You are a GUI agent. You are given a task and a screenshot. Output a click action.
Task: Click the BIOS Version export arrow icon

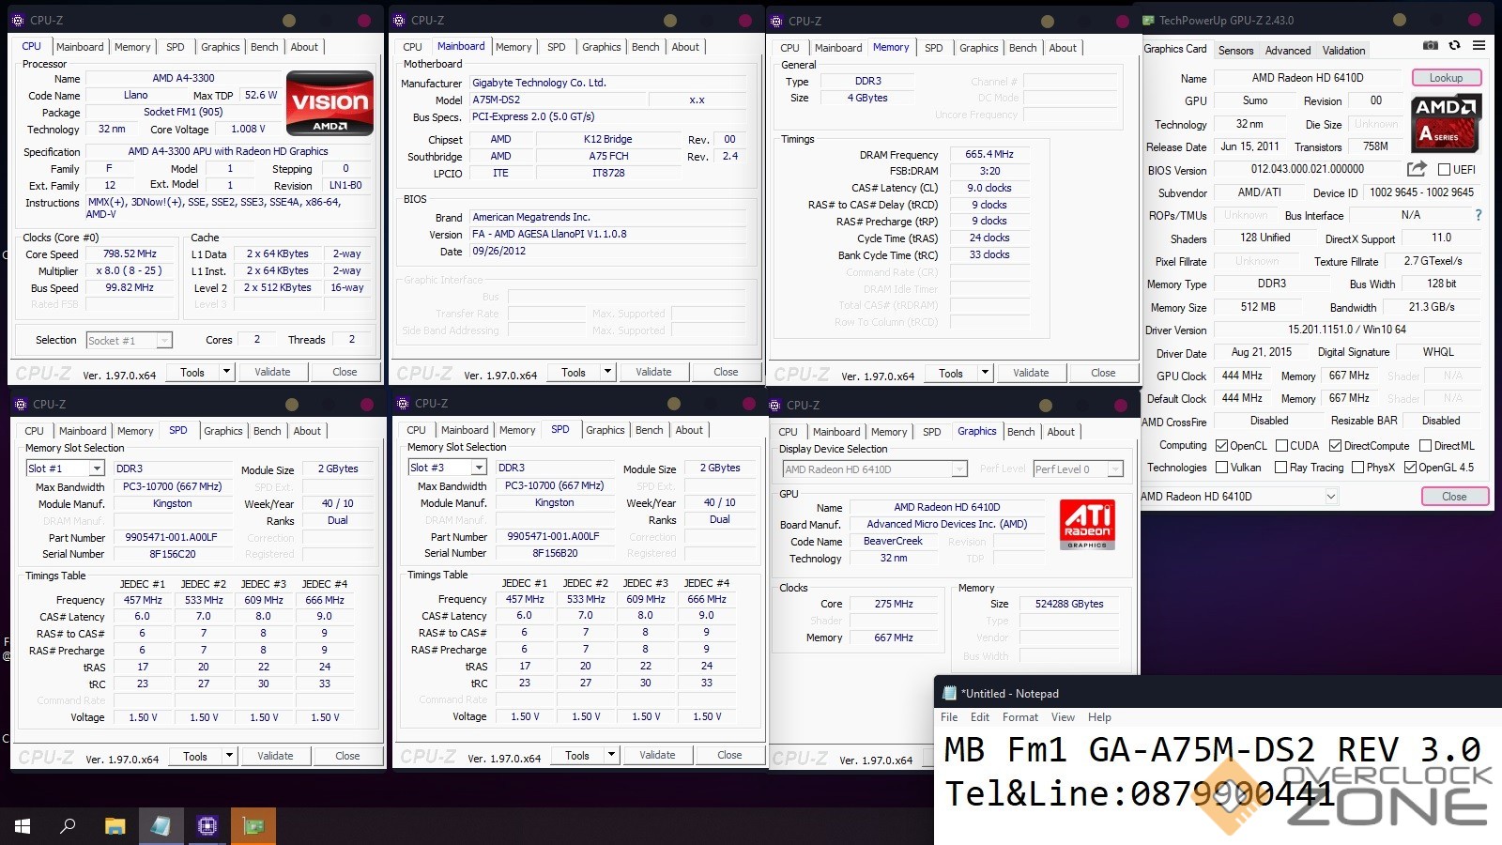pyautogui.click(x=1417, y=169)
